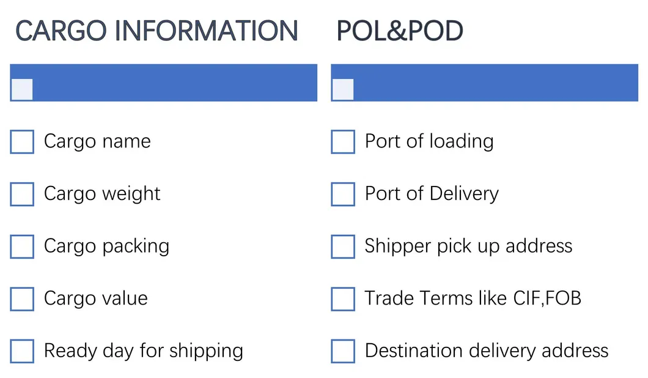The image size is (648, 378).
Task: Tick the Cargo weight checkbox
Action: 22,195
